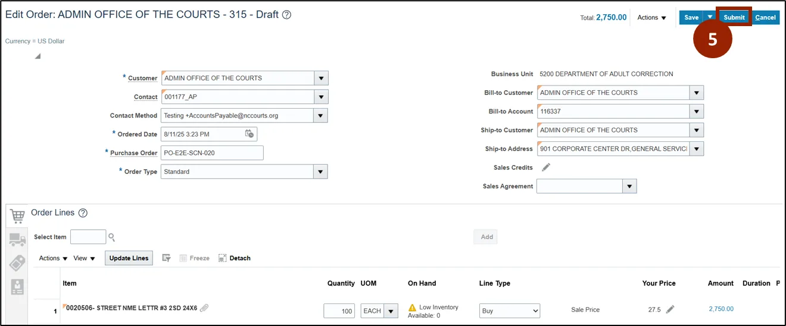The width and height of the screenshot is (786, 326).
Task: Open the item attachment paperclip icon
Action: tap(204, 308)
